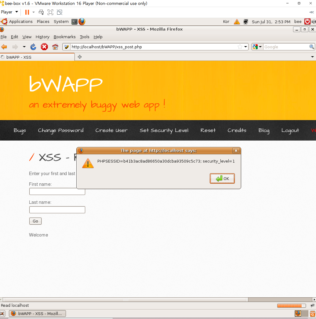Send Ctrl+Alt+Del to virtual machine icon
Image resolution: width=316 pixels, height=319 pixels.
[41, 12]
